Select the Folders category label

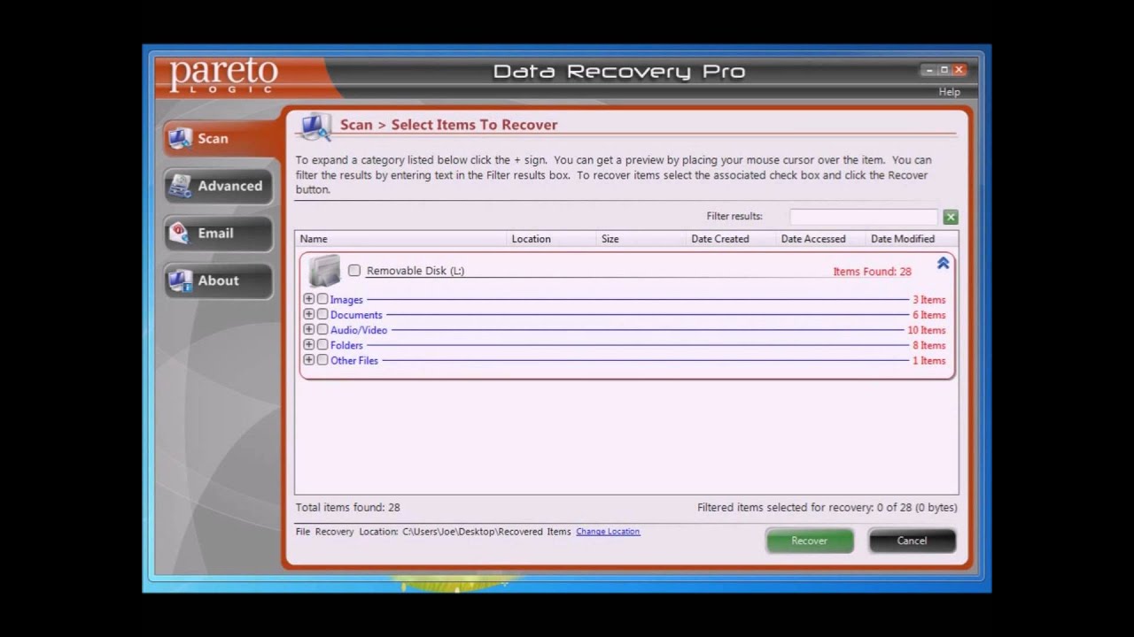pyautogui.click(x=346, y=345)
